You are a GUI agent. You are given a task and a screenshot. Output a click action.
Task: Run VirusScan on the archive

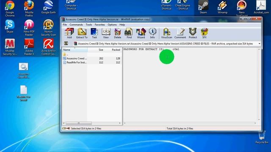(166, 33)
